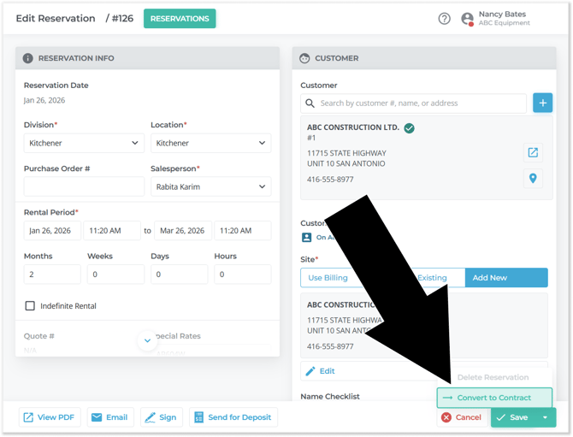573x437 pixels.
Task: Click the Send for Deposit button
Action: point(233,417)
